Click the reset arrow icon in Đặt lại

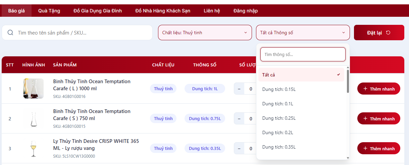click(388, 33)
